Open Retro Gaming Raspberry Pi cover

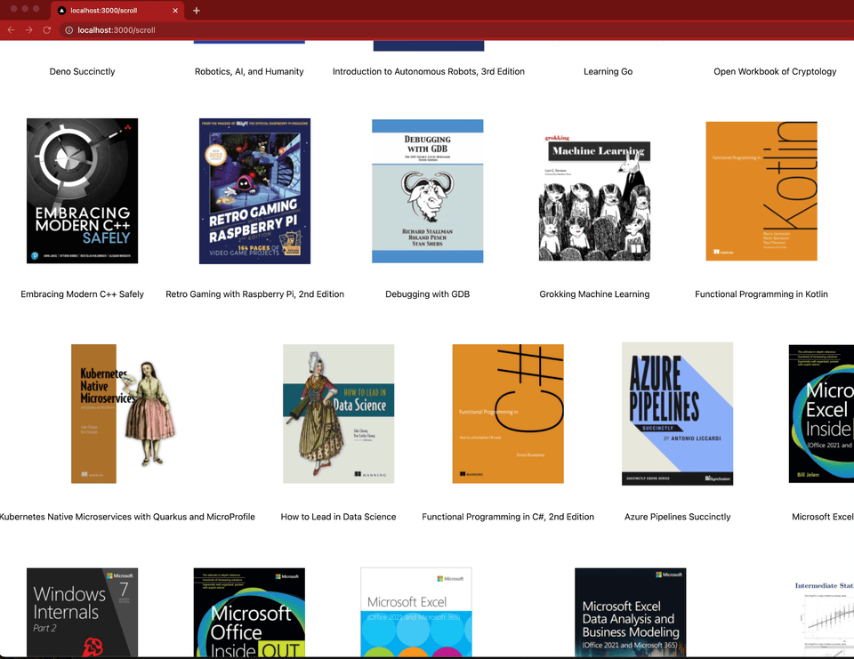(255, 190)
